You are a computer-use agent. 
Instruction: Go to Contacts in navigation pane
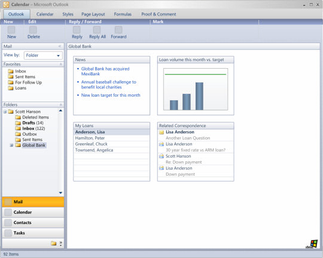pyautogui.click(x=33, y=222)
